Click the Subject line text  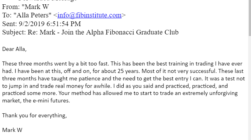tap(90, 32)
